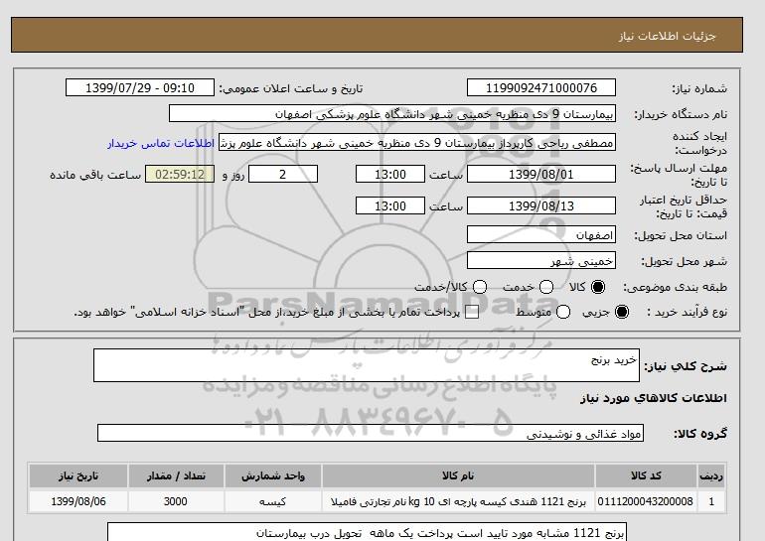Select the کالا/خدمت radio button
The width and height of the screenshot is (765, 541).
coord(480,287)
